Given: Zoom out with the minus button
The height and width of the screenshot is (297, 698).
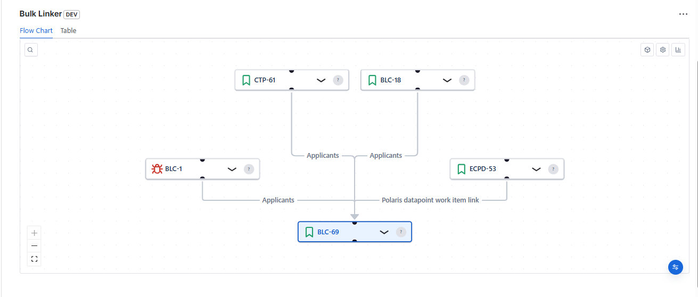Looking at the screenshot, I should (x=34, y=246).
